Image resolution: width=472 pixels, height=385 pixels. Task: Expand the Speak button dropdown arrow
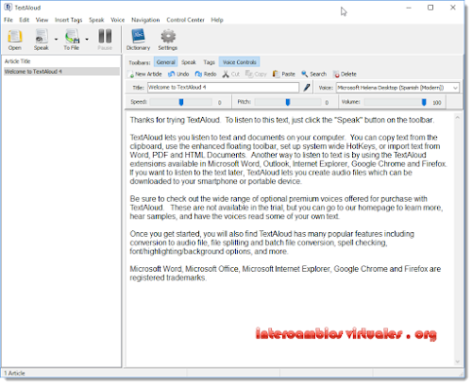point(56,40)
